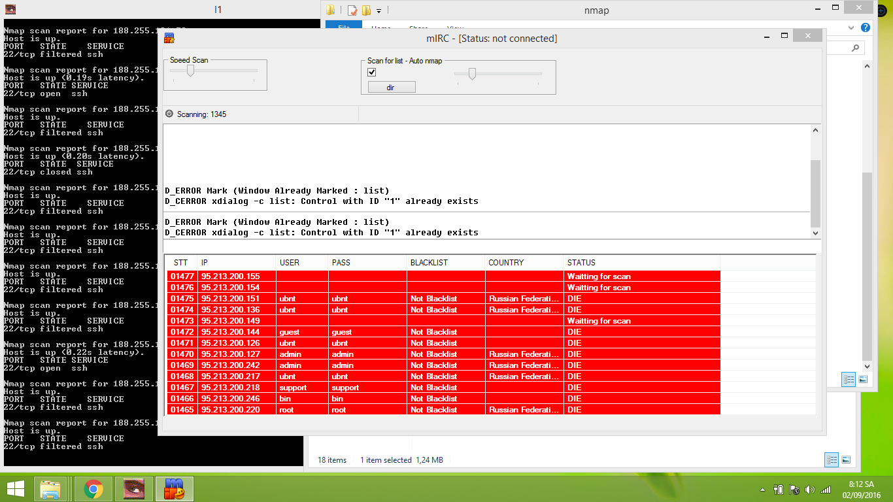Click New folder icon in nmap quick access toolbar
Viewport: 893px width, 502px height.
366,10
